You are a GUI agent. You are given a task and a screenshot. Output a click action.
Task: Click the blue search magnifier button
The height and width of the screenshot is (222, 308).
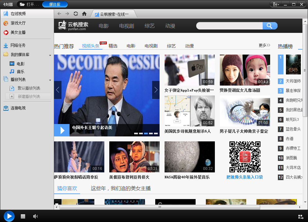click(269, 26)
